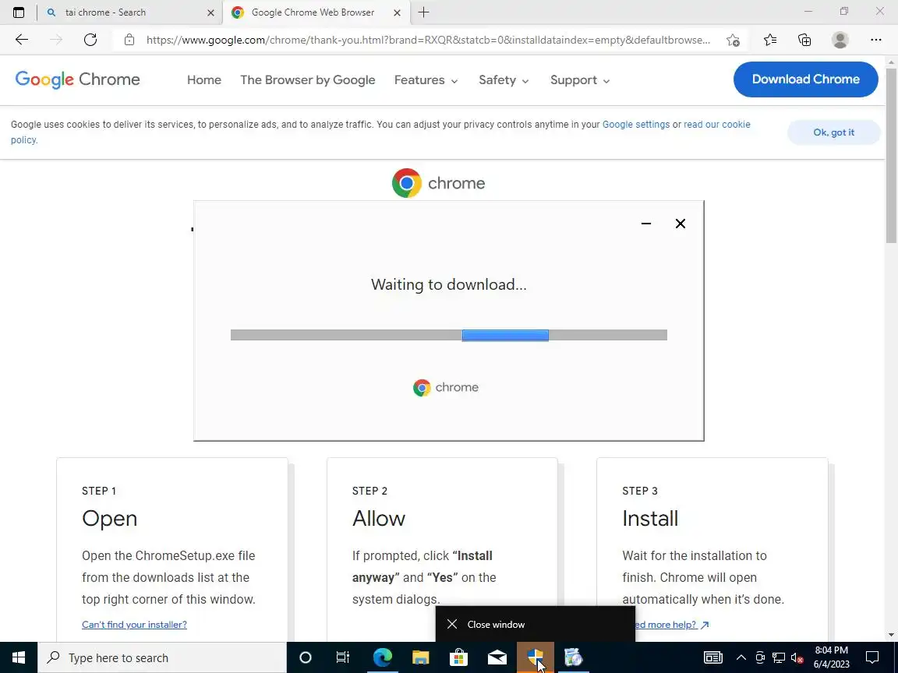The width and height of the screenshot is (898, 673).
Task: Open the Action Center notifications icon
Action: (871, 657)
